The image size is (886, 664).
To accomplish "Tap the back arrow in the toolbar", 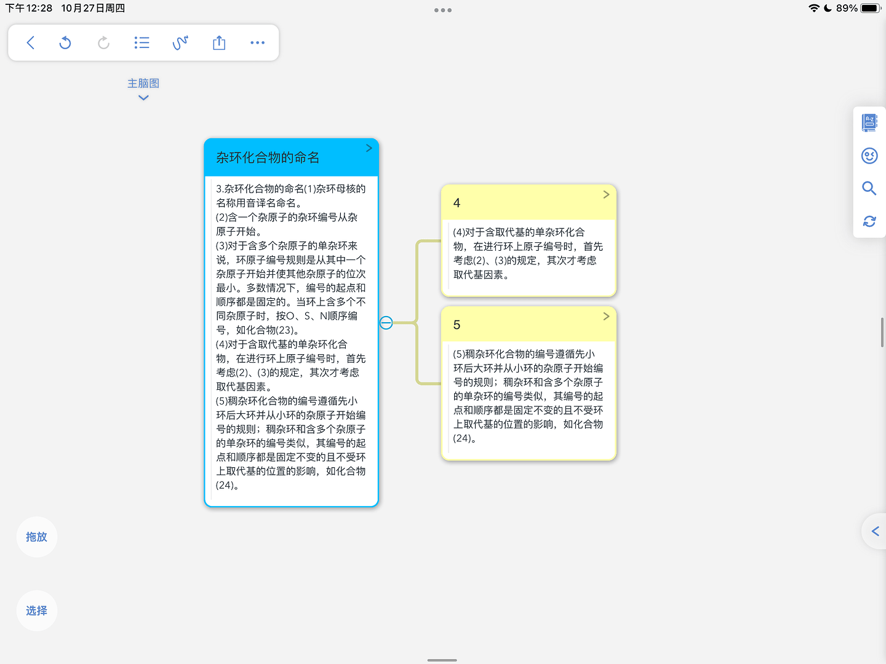I will click(30, 42).
